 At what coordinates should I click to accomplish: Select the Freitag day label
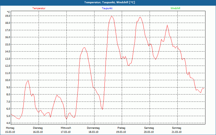(121, 128)
